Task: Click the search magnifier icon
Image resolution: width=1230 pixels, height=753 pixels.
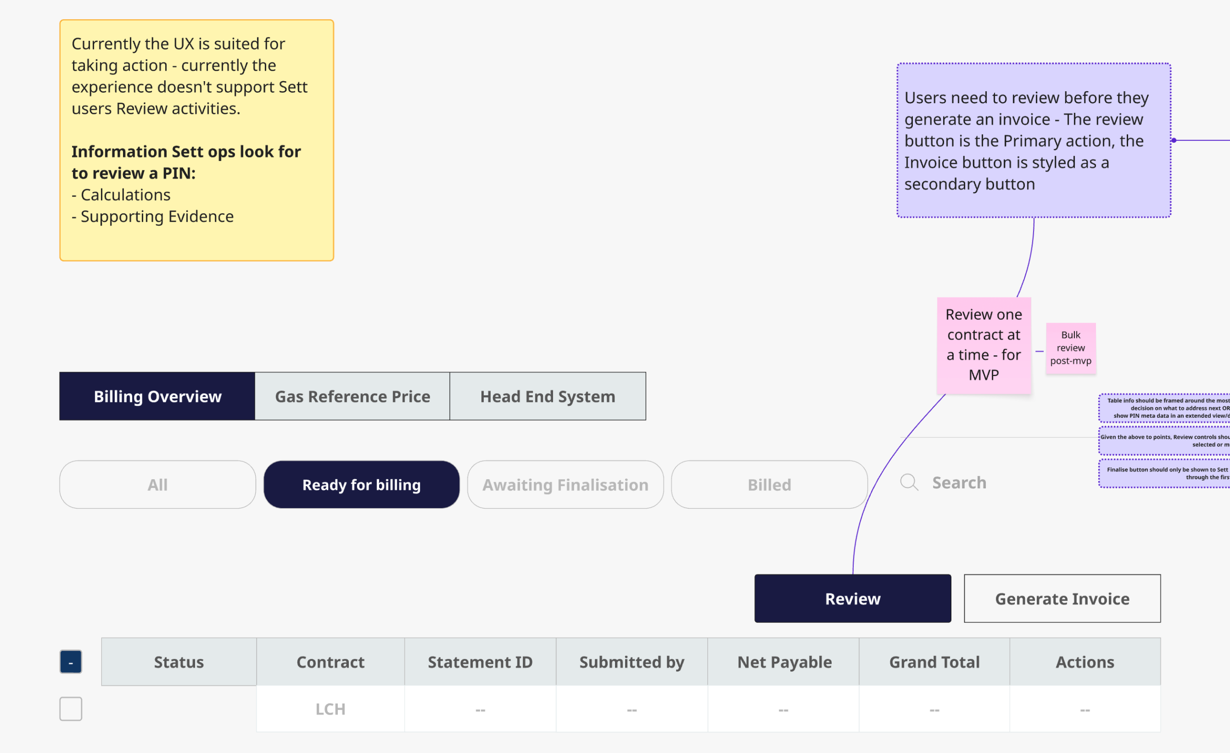Action: click(x=909, y=483)
